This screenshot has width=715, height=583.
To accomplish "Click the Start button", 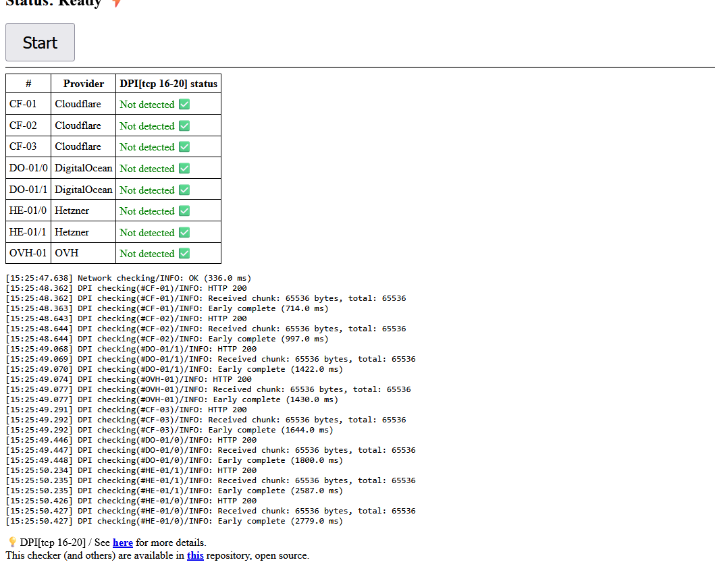I will tap(40, 43).
